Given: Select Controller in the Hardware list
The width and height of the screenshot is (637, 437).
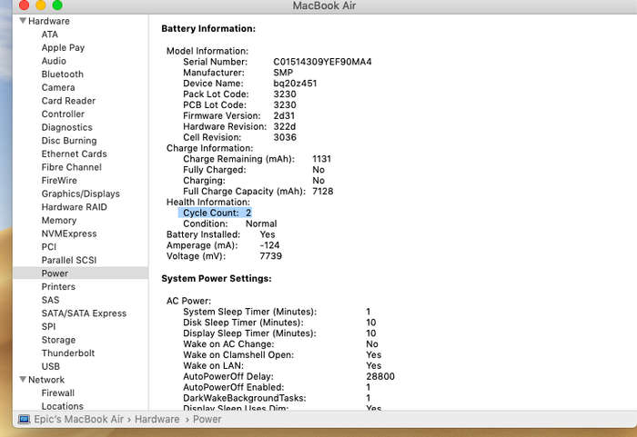Looking at the screenshot, I should coord(63,114).
